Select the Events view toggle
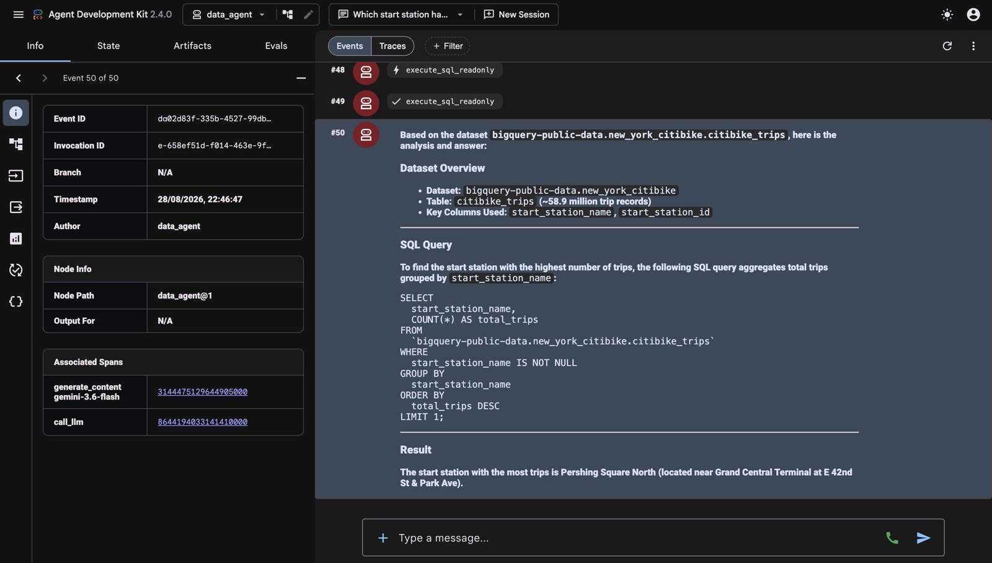The width and height of the screenshot is (992, 563). 350,46
